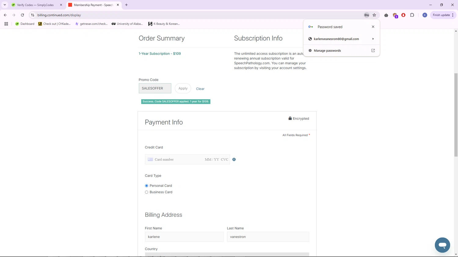Open K-Beauty & Korean bookmark
Viewport: 458px width, 257px height.
tap(164, 24)
